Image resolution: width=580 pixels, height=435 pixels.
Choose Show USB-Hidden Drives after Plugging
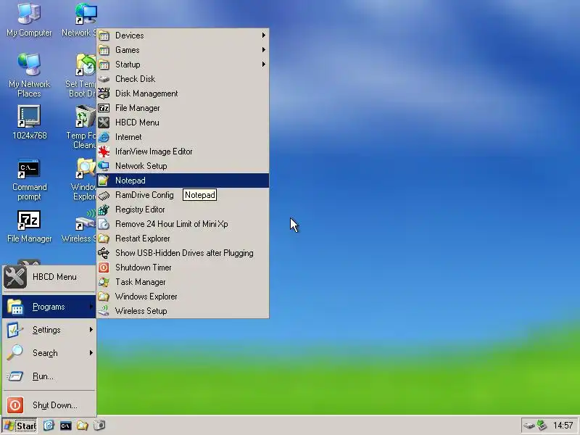[183, 253]
